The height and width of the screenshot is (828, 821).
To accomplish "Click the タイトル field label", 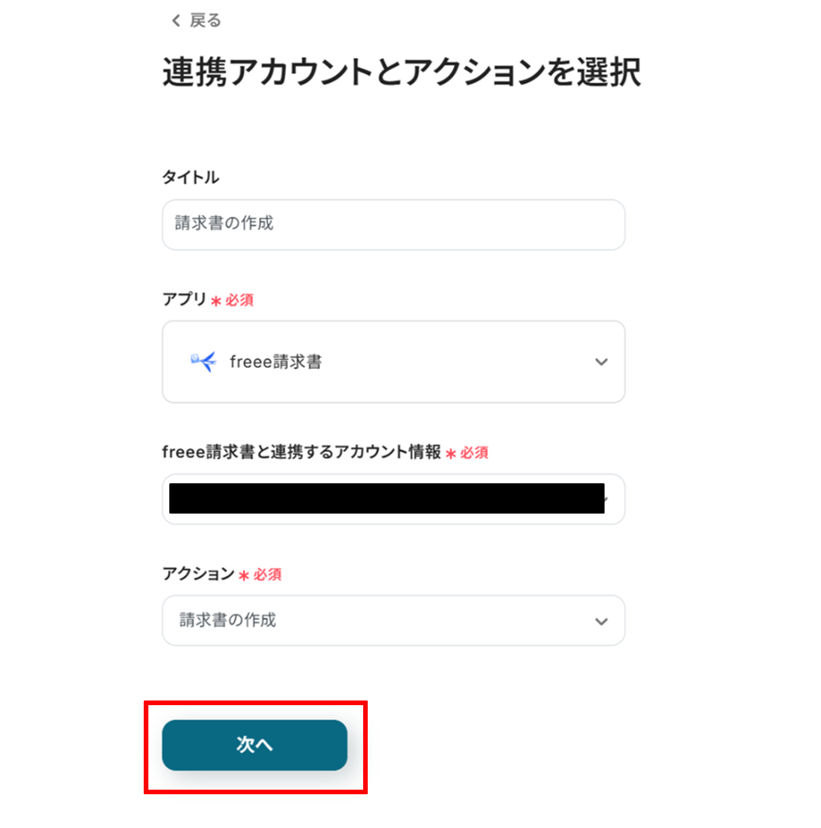I will [x=190, y=177].
